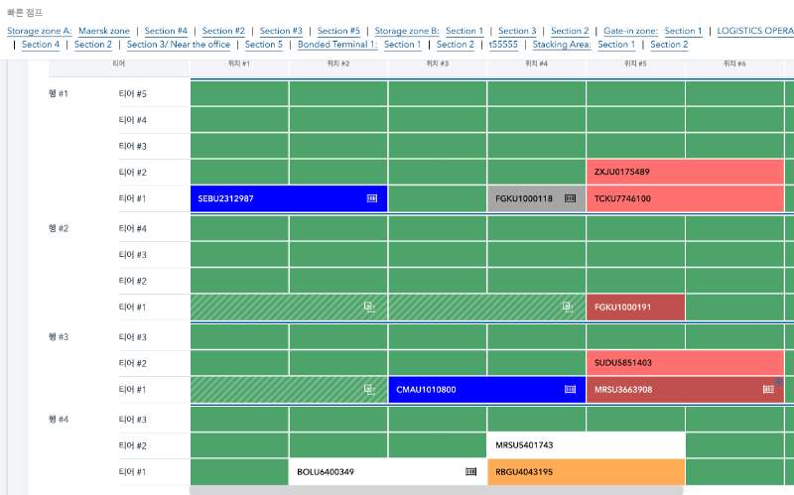Click reserved-slot icon in 행 #2 위치 #1 hatched cell
The width and height of the screenshot is (794, 495).
[x=369, y=307]
